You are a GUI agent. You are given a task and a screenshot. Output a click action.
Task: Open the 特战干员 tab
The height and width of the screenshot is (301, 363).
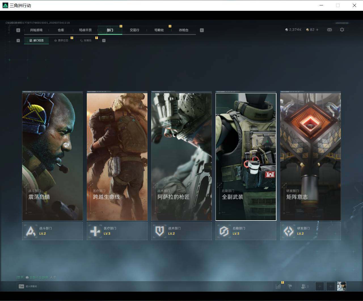tap(85, 30)
